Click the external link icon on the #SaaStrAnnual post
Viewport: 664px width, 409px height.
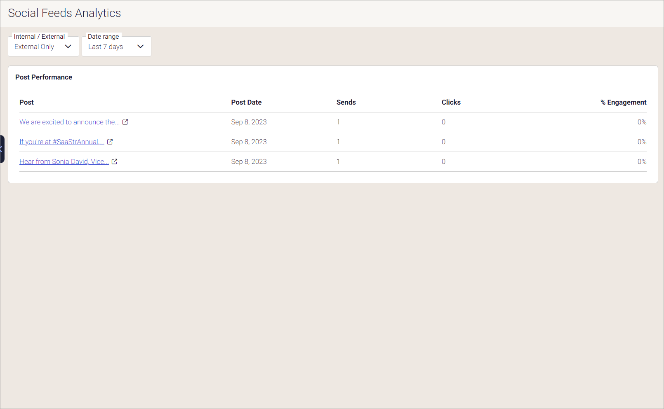point(110,142)
